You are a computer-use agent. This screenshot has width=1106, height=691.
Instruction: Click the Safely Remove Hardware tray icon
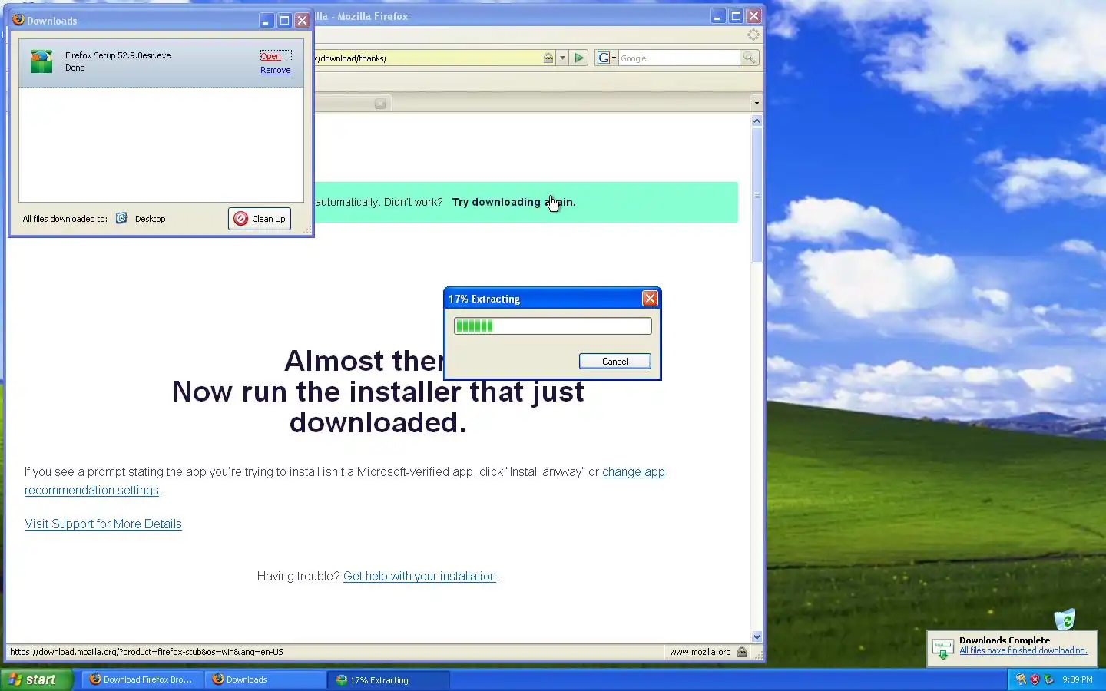click(x=1048, y=679)
